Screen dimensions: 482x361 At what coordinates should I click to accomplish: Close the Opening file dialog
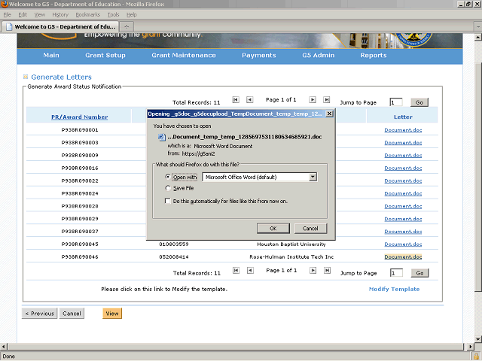(x=329, y=114)
